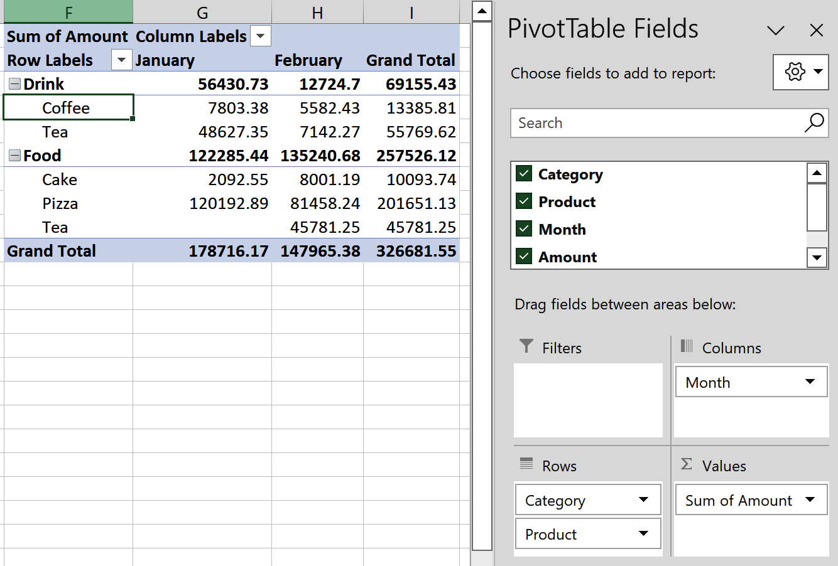Uncheck the Month field checkbox
The width and height of the screenshot is (838, 566).
pyautogui.click(x=524, y=228)
